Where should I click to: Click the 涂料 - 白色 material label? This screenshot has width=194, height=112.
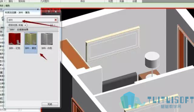pos(47,48)
